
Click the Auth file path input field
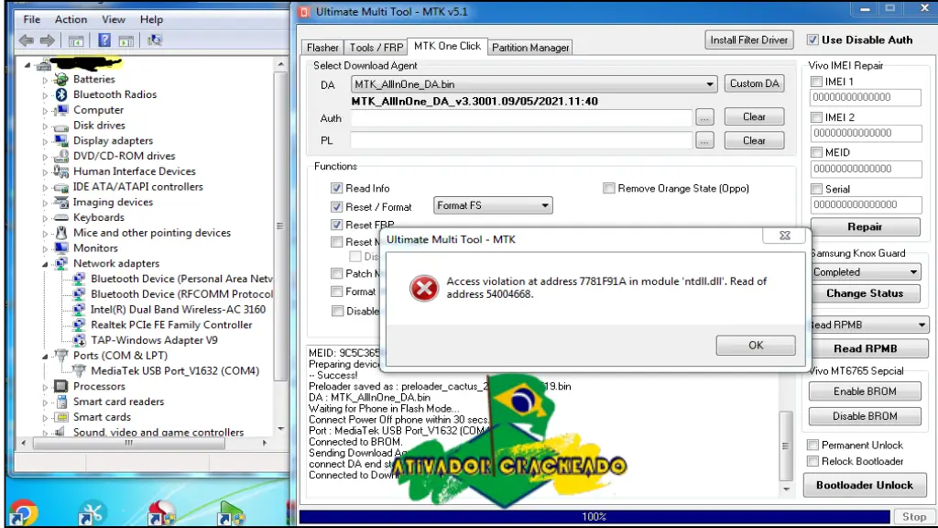coord(521,118)
